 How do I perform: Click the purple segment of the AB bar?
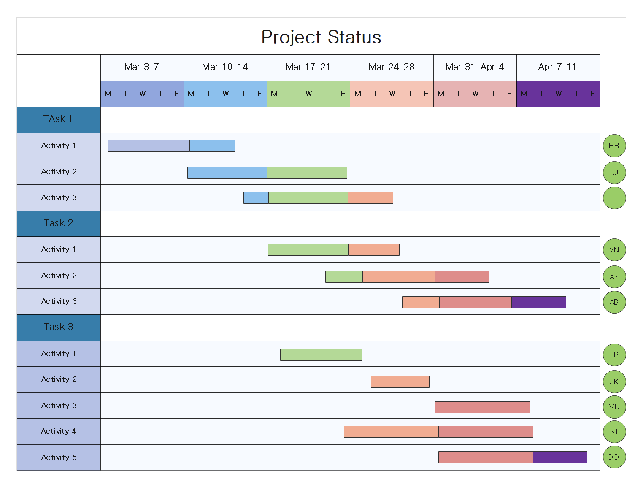(x=538, y=302)
